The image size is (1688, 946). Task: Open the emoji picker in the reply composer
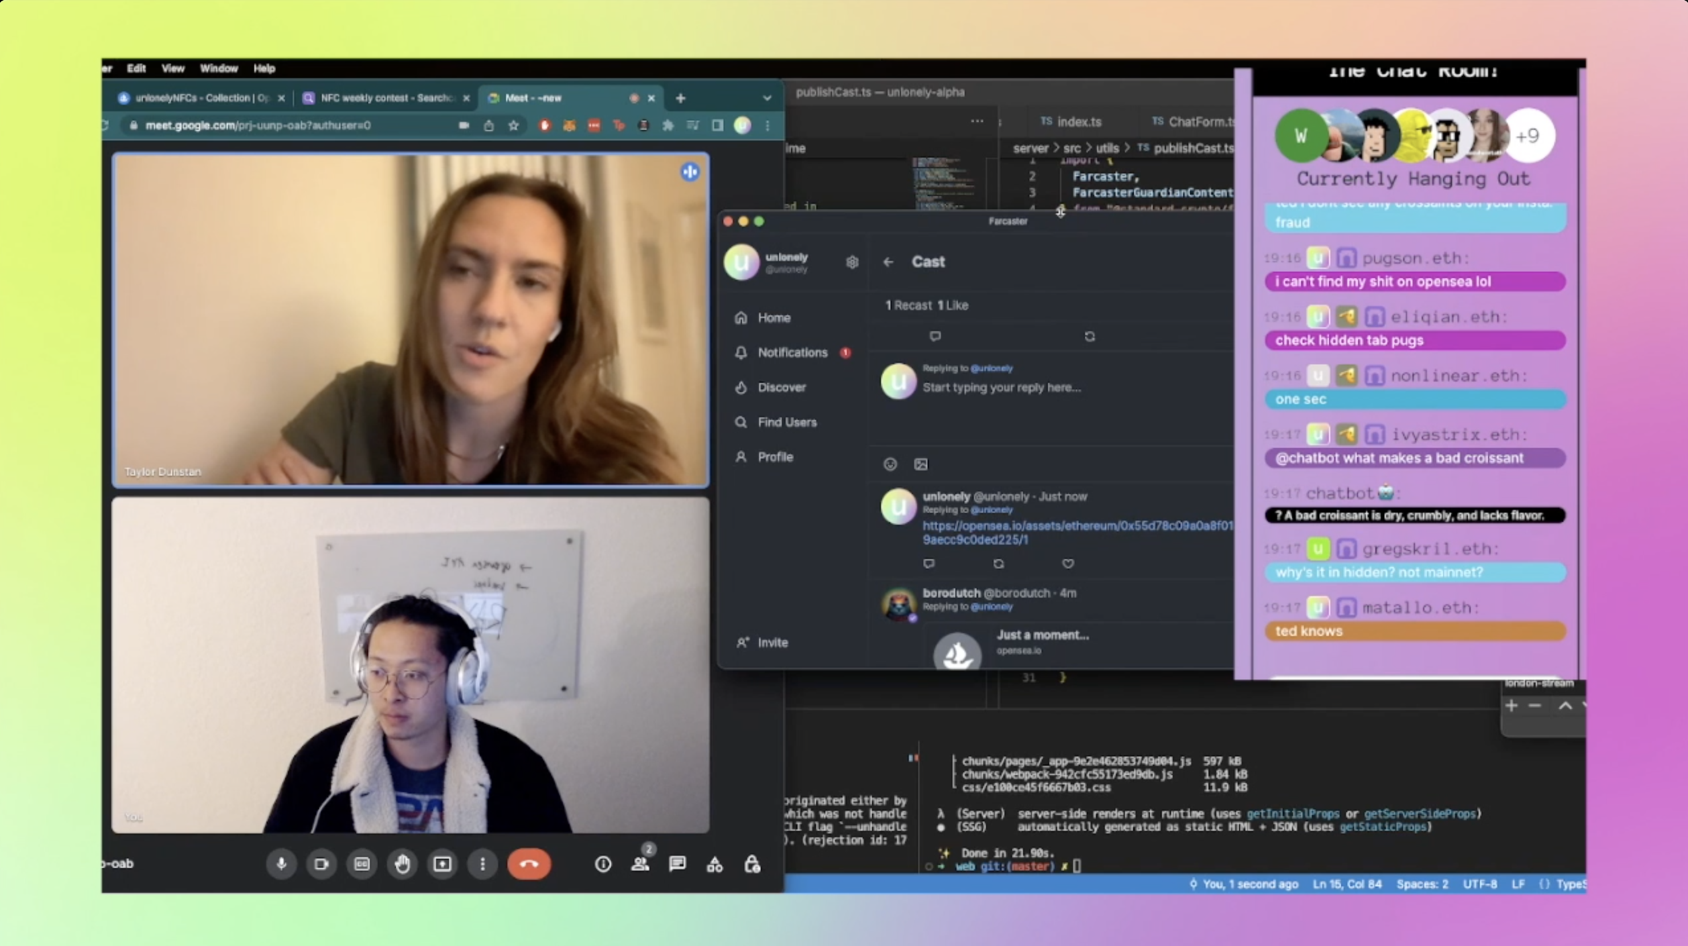[890, 464]
